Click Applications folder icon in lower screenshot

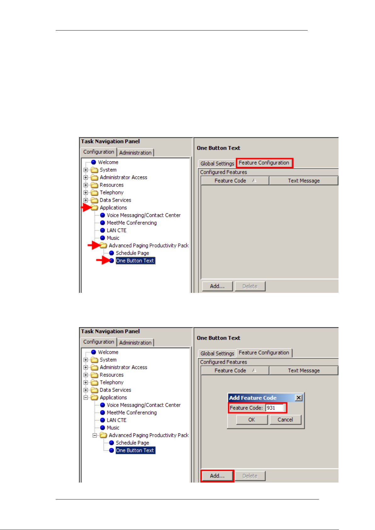click(94, 398)
